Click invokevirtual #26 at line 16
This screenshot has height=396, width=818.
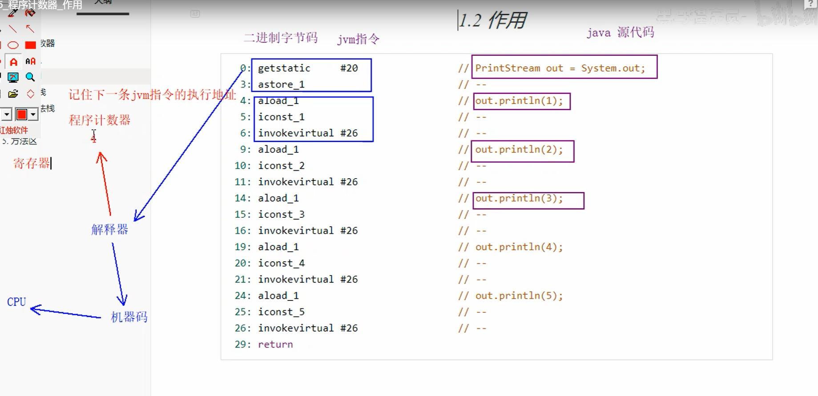(x=308, y=231)
